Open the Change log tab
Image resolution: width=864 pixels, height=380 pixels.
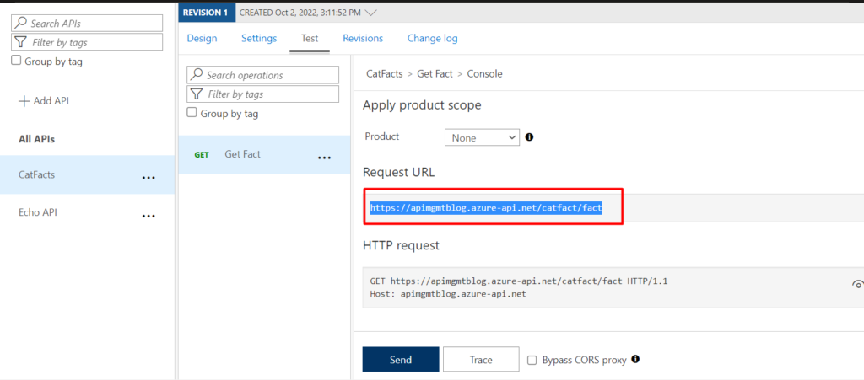point(433,39)
